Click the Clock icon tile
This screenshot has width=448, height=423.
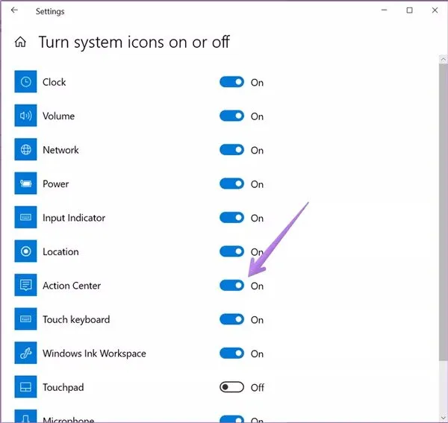coord(26,83)
